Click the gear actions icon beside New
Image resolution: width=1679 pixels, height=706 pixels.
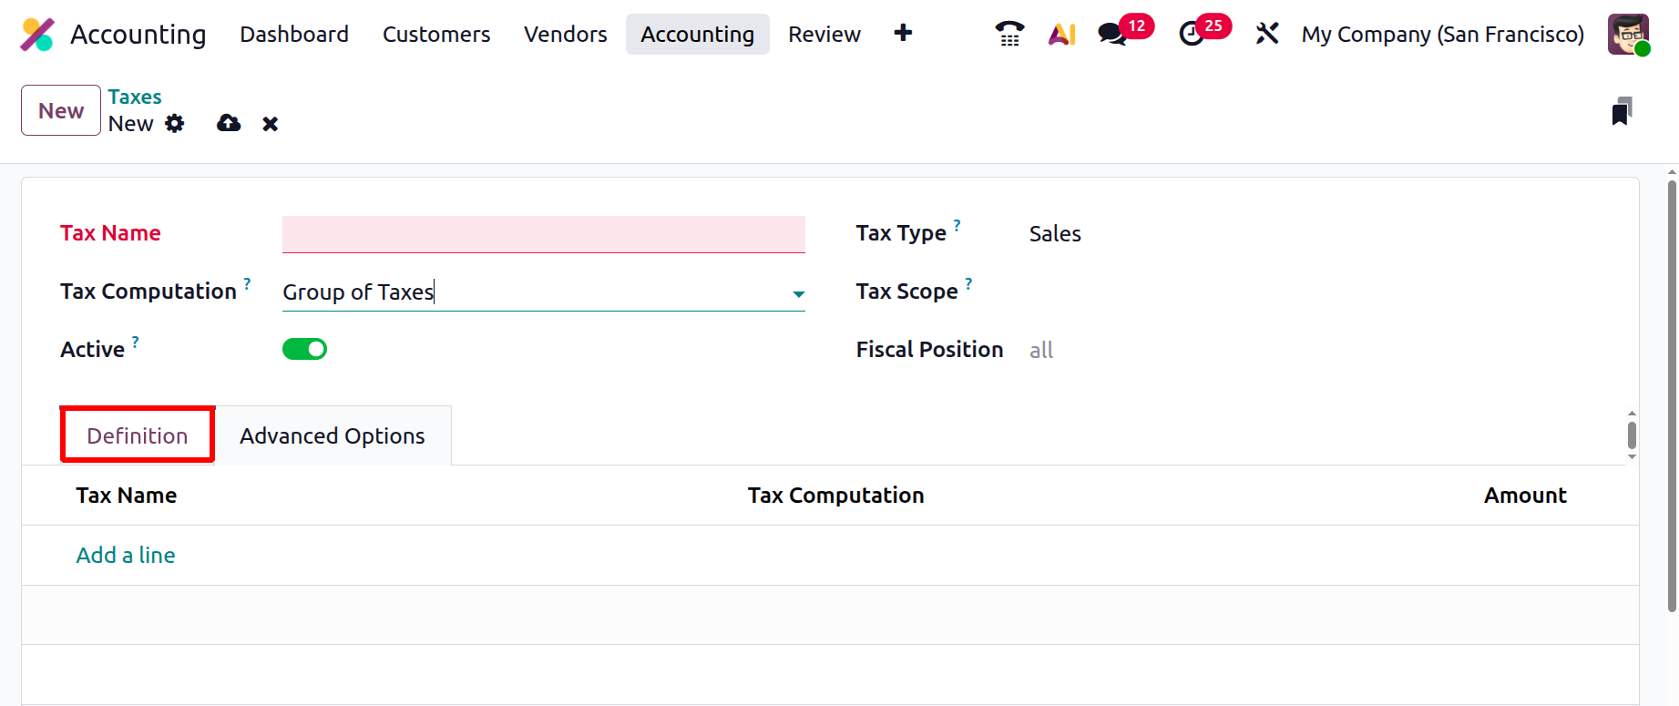[x=175, y=124]
